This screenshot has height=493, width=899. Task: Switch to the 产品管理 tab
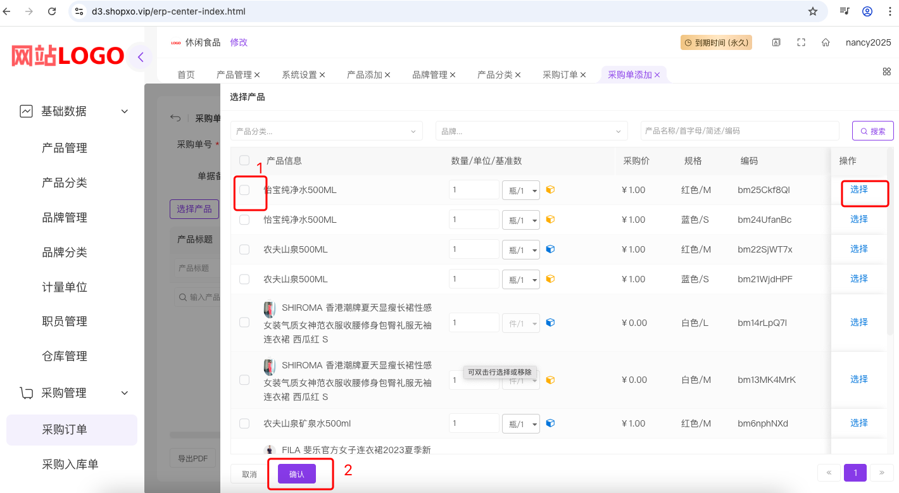point(234,75)
